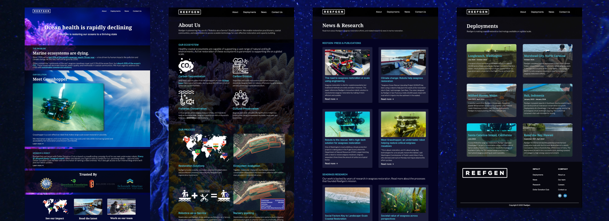This screenshot has width=609, height=221.
Task: Click the Ecosystem evaluation aerial image
Action: [259, 148]
